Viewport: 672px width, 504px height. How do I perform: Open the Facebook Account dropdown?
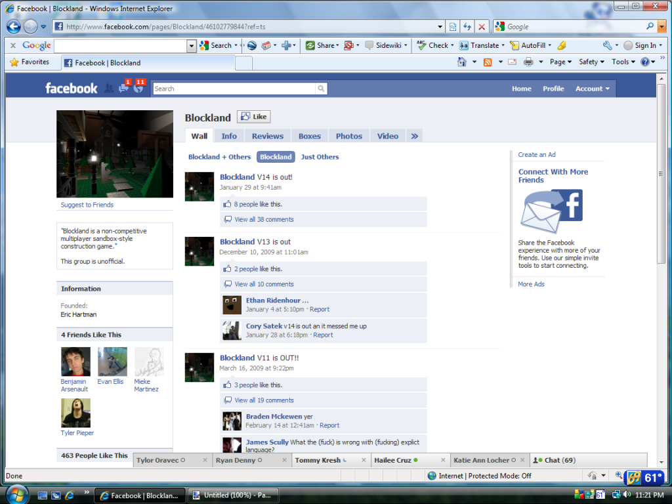593,89
